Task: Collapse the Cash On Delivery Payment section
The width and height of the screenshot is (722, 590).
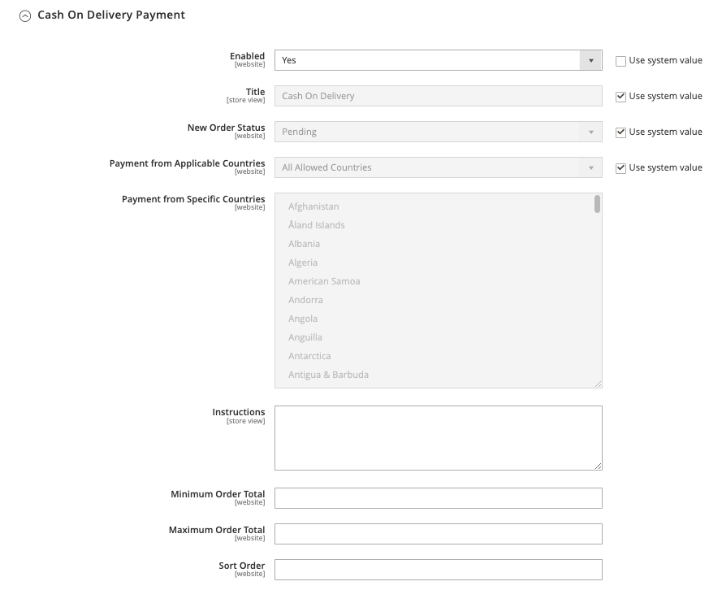Action: (25, 16)
